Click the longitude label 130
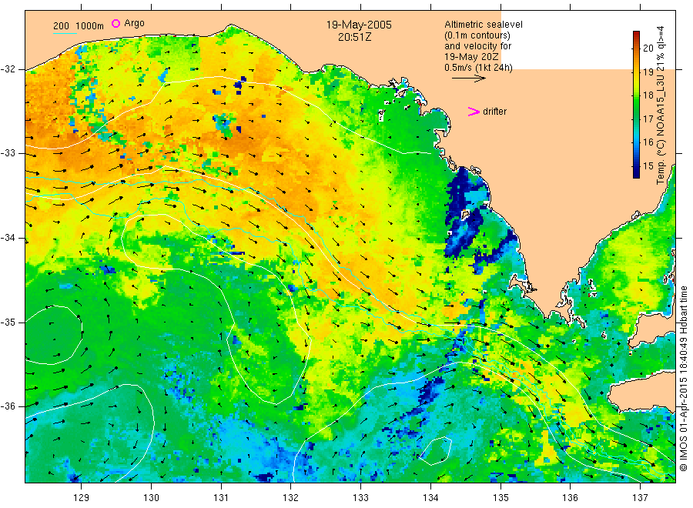 [x=151, y=498]
